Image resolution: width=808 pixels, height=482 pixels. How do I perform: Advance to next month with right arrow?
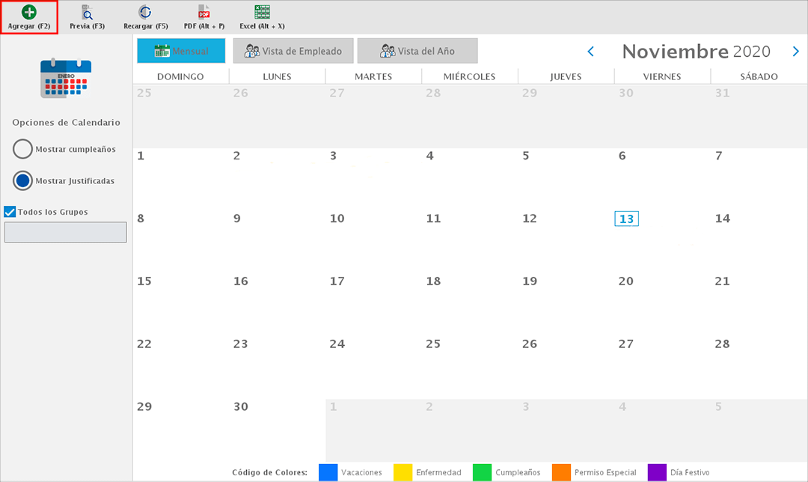(x=795, y=52)
